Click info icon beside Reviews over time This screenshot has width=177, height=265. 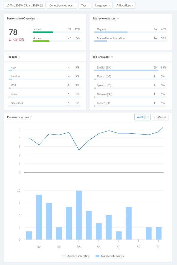[32, 117]
